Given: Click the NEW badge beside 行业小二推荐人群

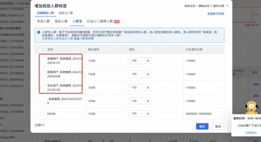Looking at the screenshot, I should pyautogui.click(x=117, y=22).
